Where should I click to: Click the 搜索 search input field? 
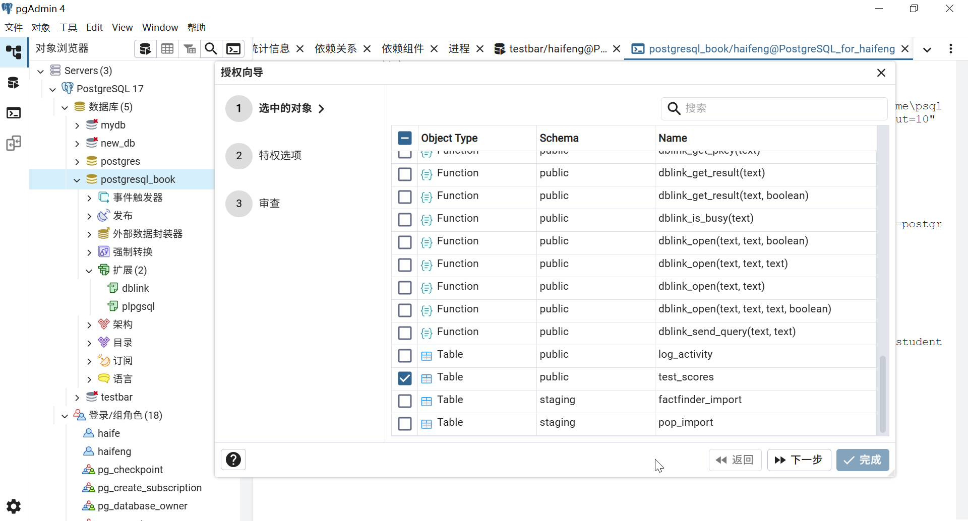tap(781, 108)
